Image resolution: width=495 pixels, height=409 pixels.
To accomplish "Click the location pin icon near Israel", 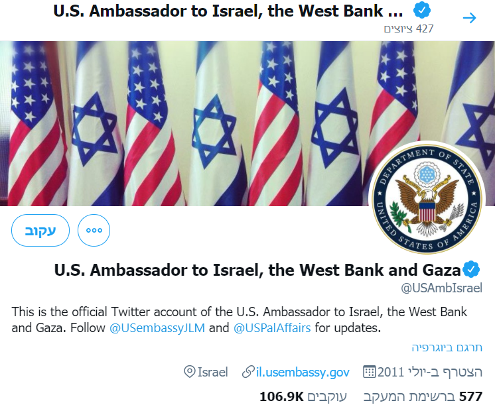I will pos(189,372).
